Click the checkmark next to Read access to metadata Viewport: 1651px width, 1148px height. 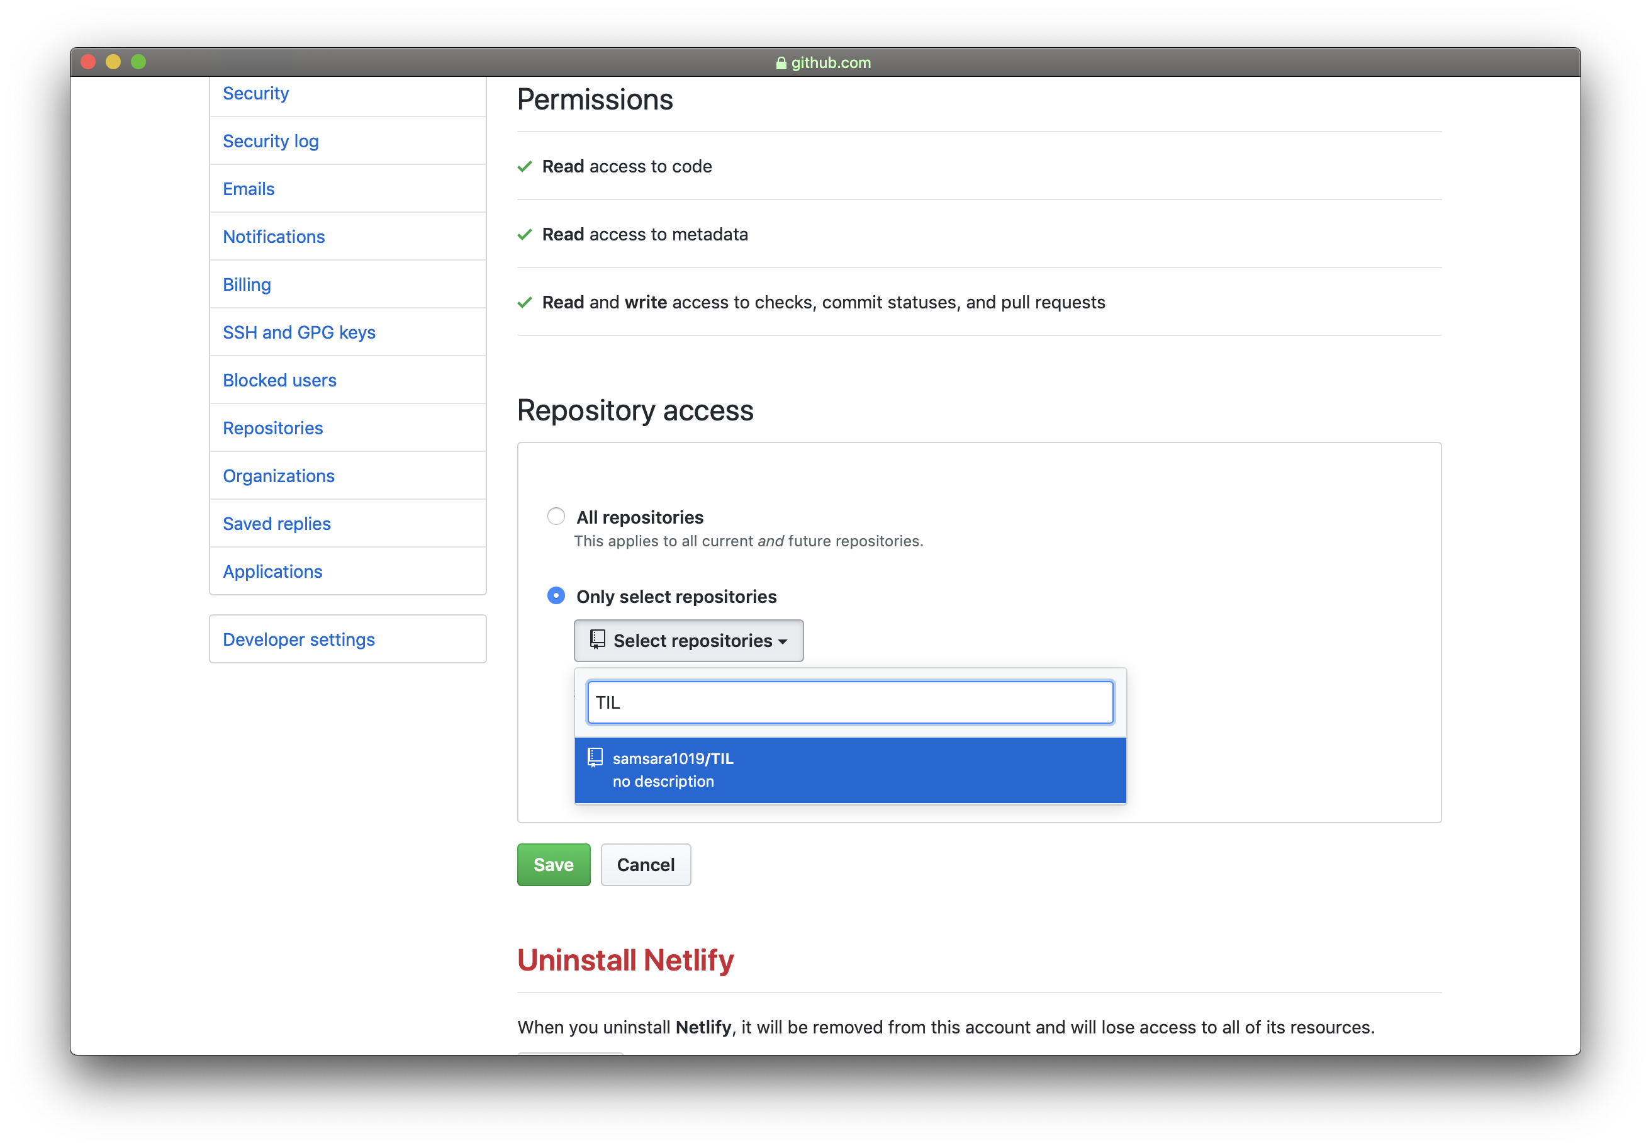[525, 235]
